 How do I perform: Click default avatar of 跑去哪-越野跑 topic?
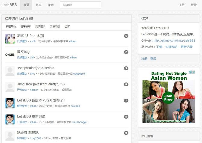pos(10,136)
